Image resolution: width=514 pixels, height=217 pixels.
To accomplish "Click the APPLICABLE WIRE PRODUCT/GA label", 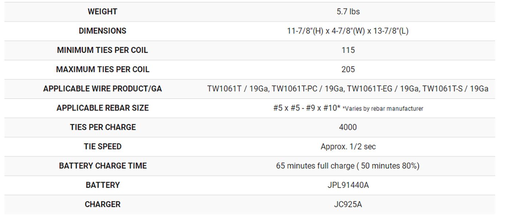I will [102, 89].
